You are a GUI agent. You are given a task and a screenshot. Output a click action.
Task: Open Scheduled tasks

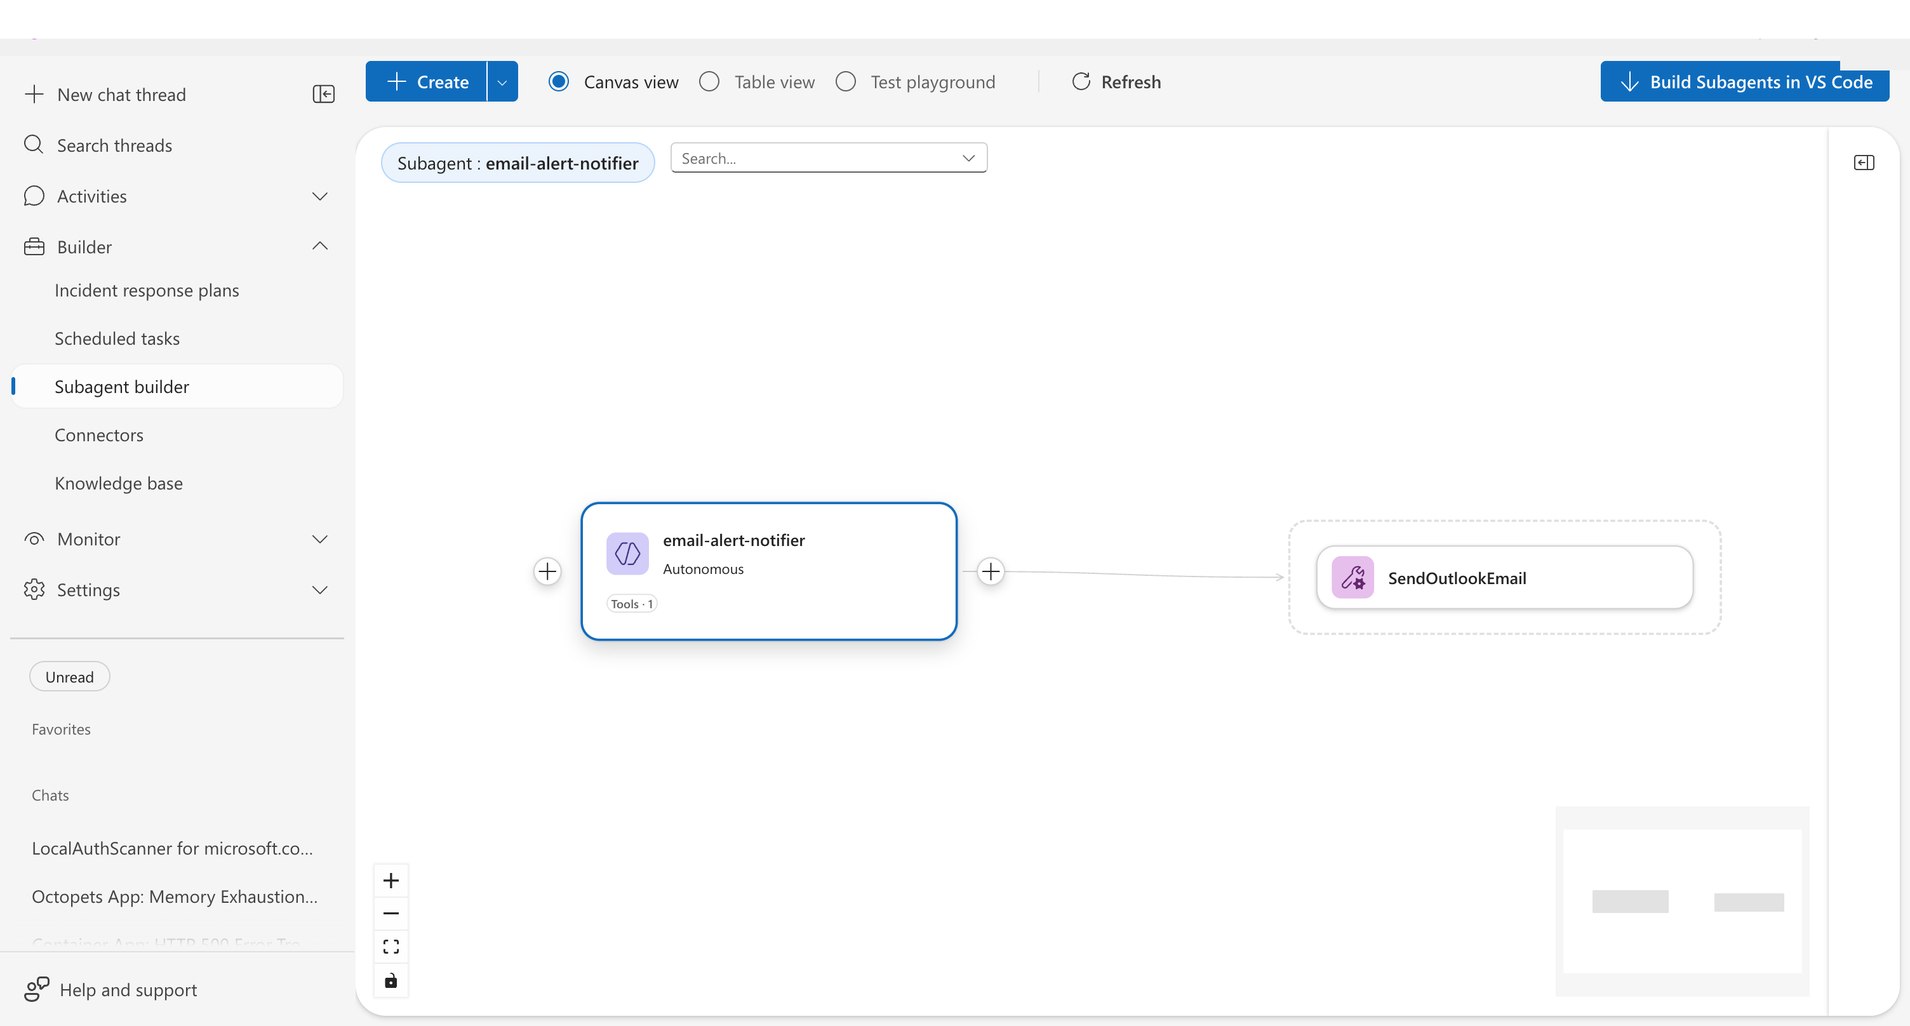(x=117, y=338)
